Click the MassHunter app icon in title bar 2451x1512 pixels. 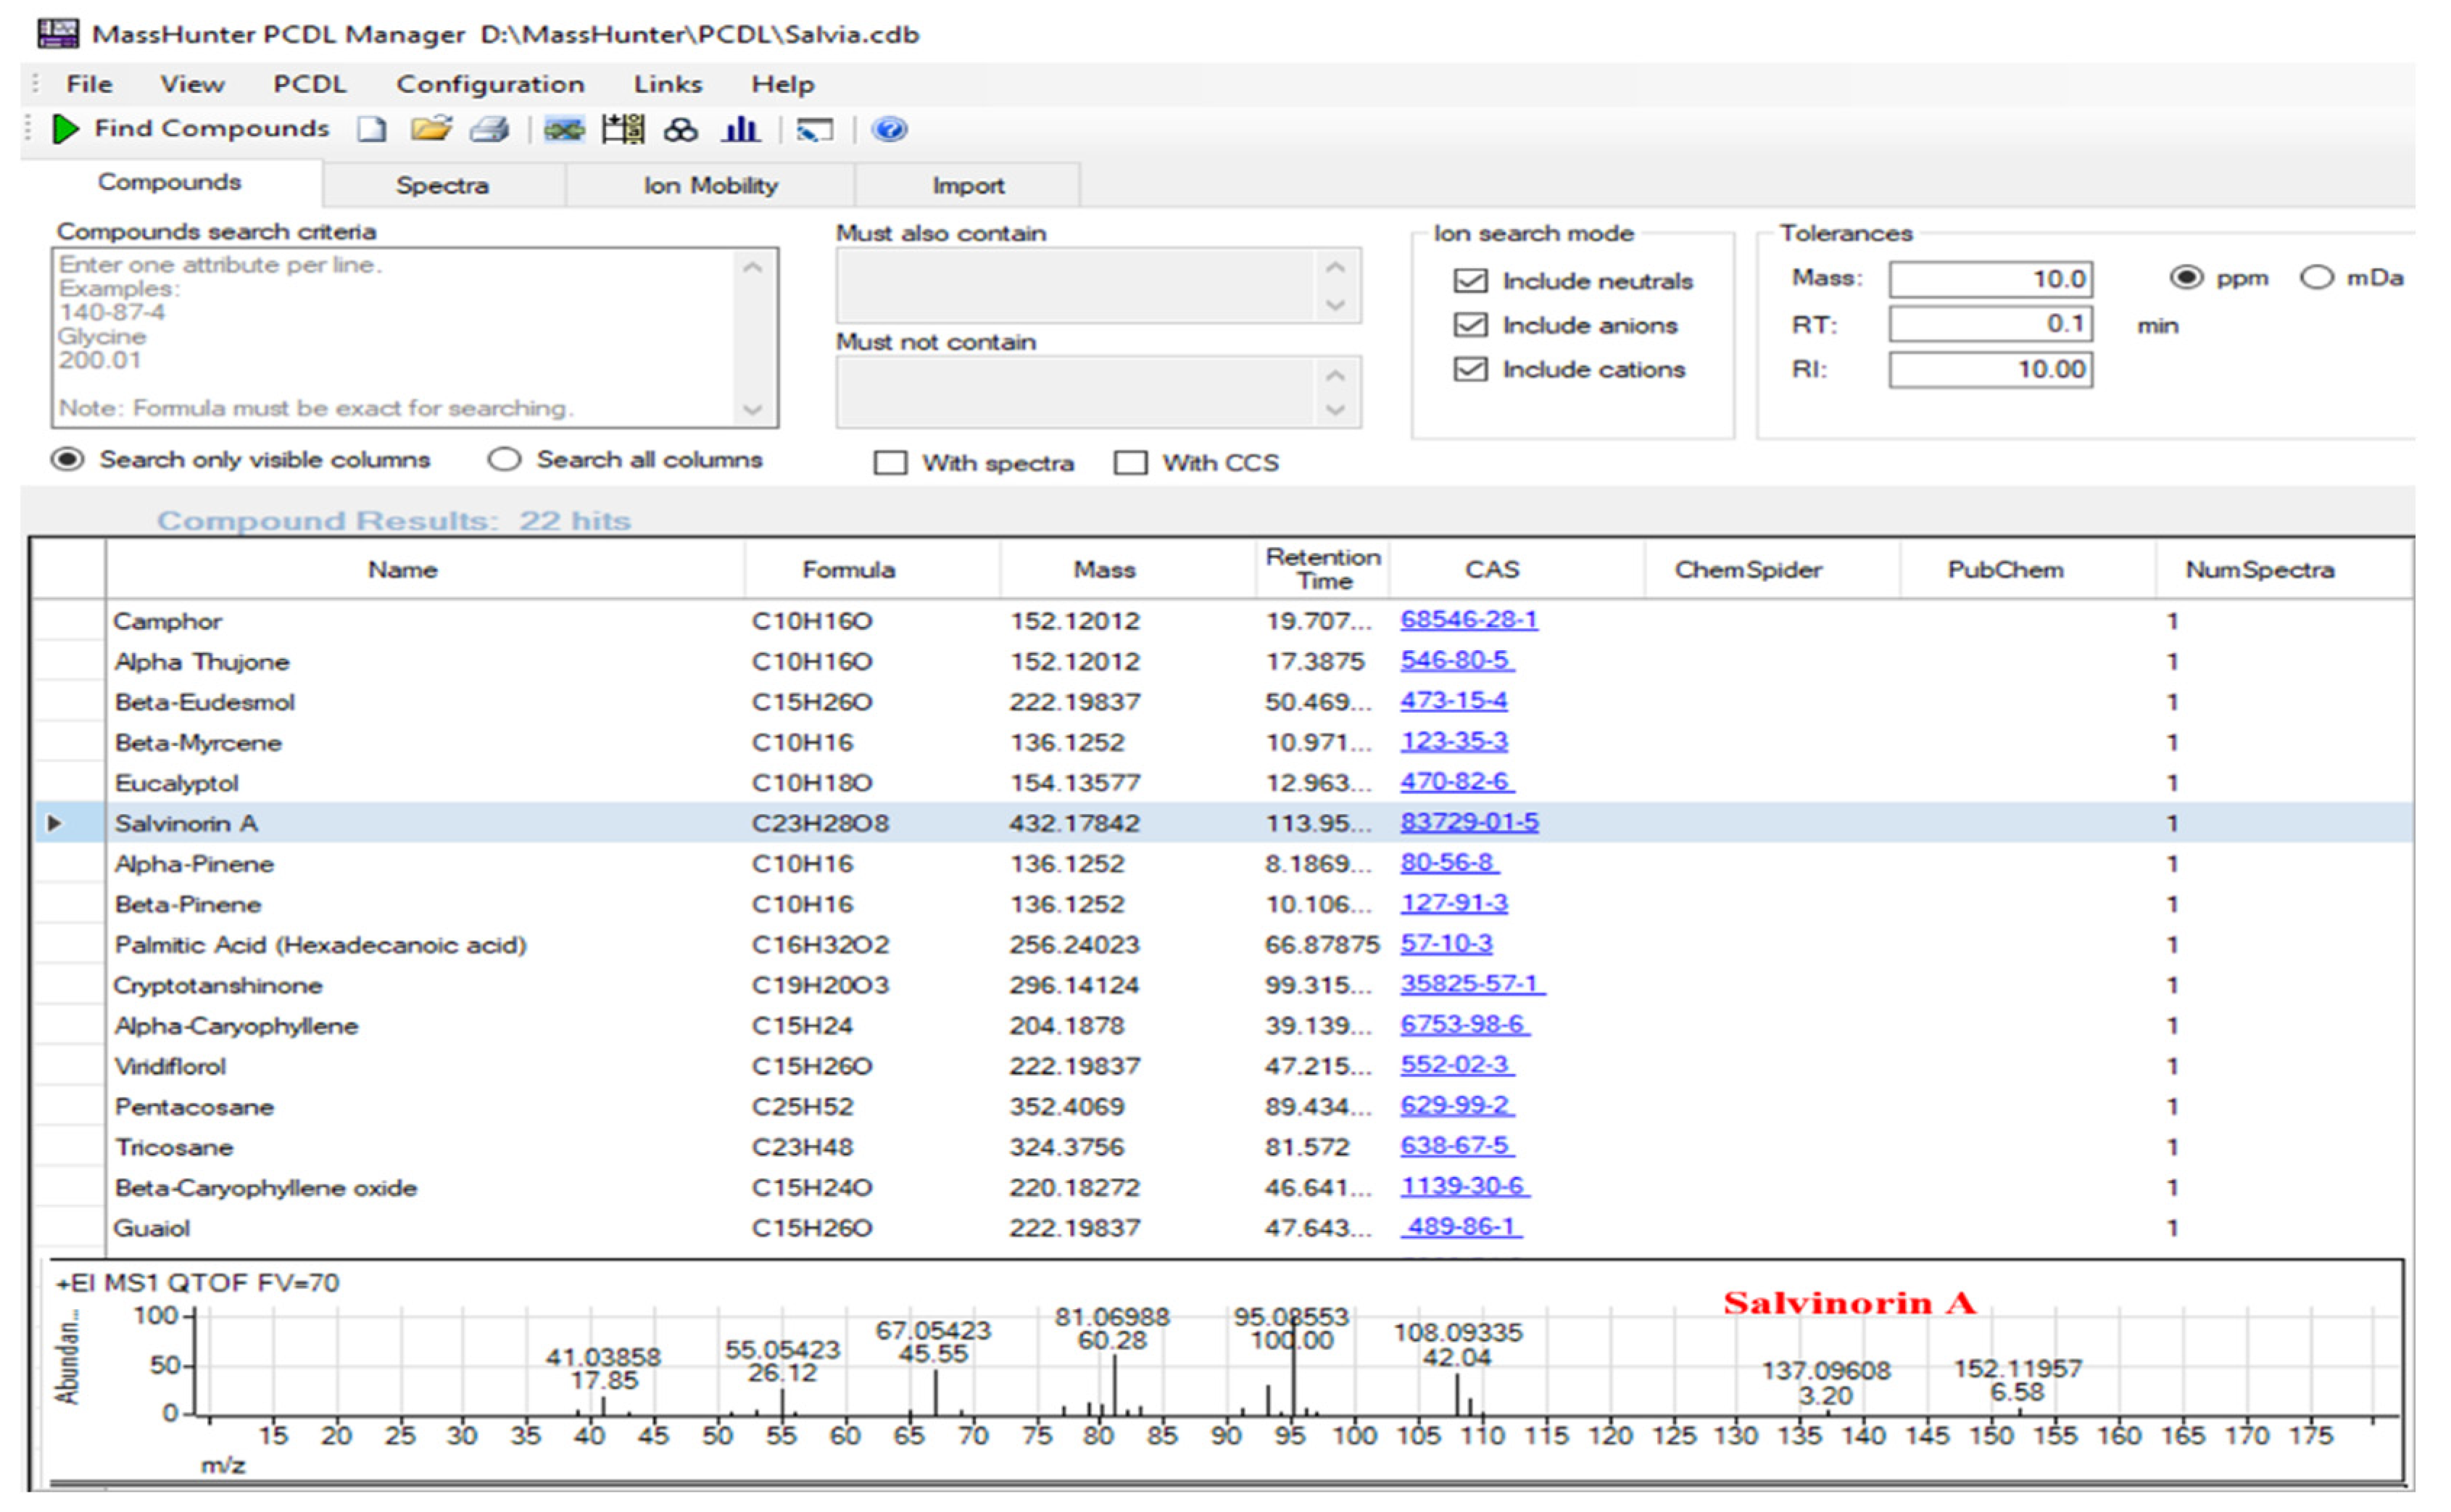tap(57, 33)
